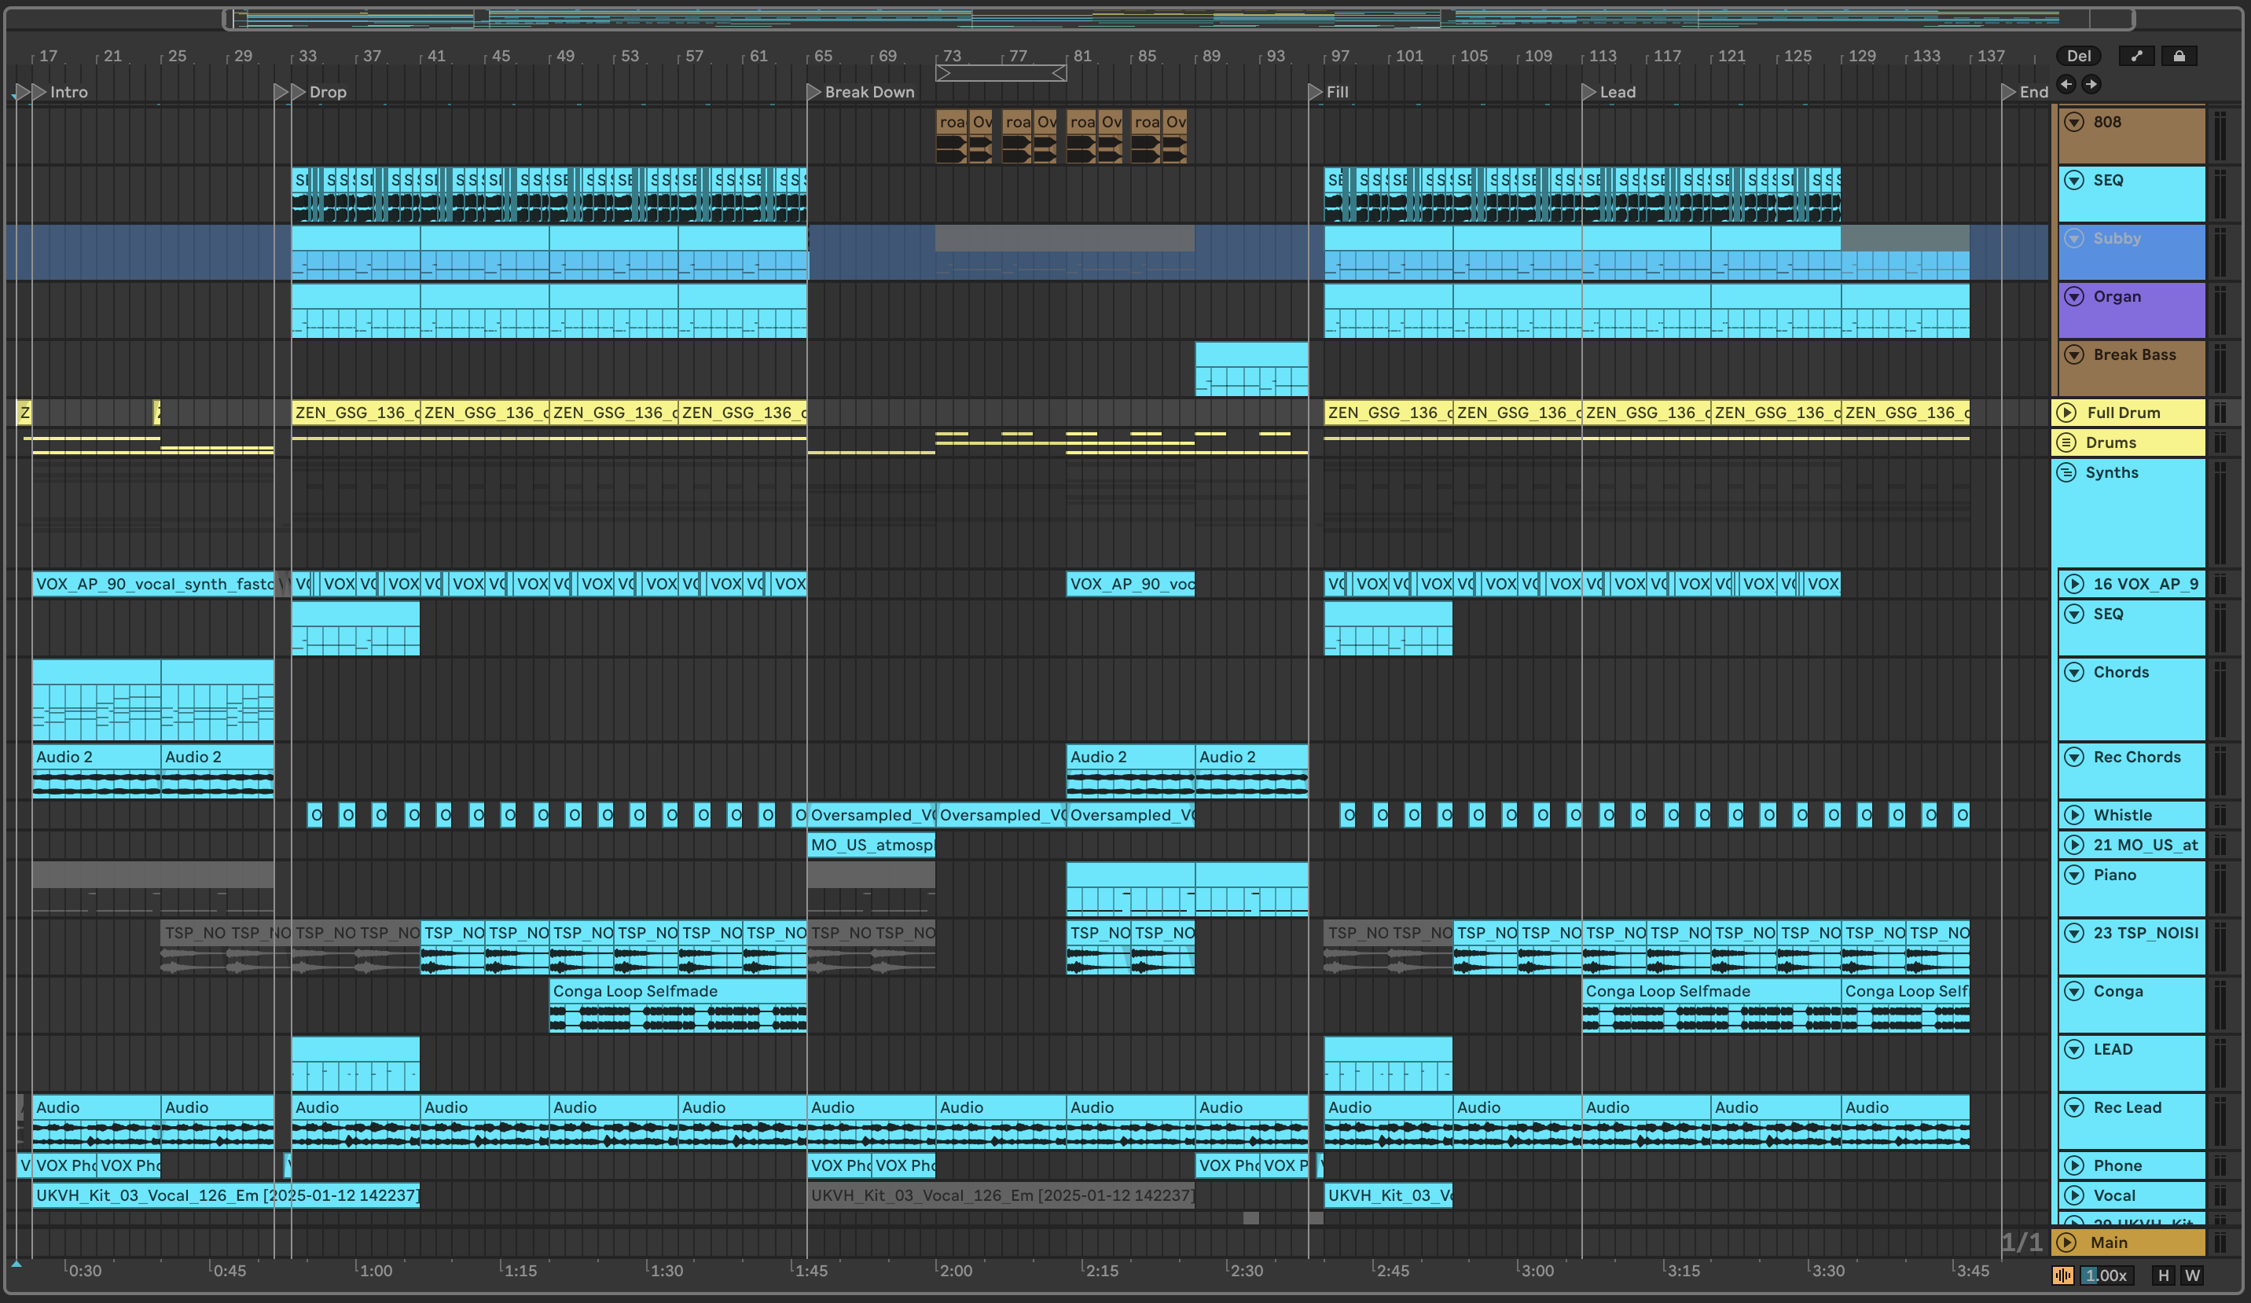Click the Main track play icon
This screenshot has height=1303, width=2251.
(2066, 1242)
